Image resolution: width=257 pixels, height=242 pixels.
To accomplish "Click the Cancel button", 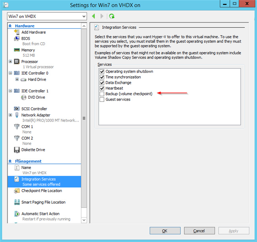I will (x=199, y=231).
